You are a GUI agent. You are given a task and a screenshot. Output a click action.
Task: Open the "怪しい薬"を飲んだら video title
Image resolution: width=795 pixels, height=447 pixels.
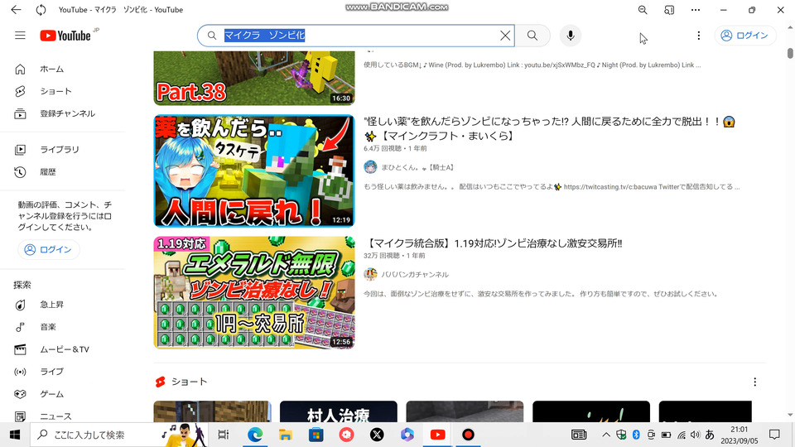(x=550, y=129)
